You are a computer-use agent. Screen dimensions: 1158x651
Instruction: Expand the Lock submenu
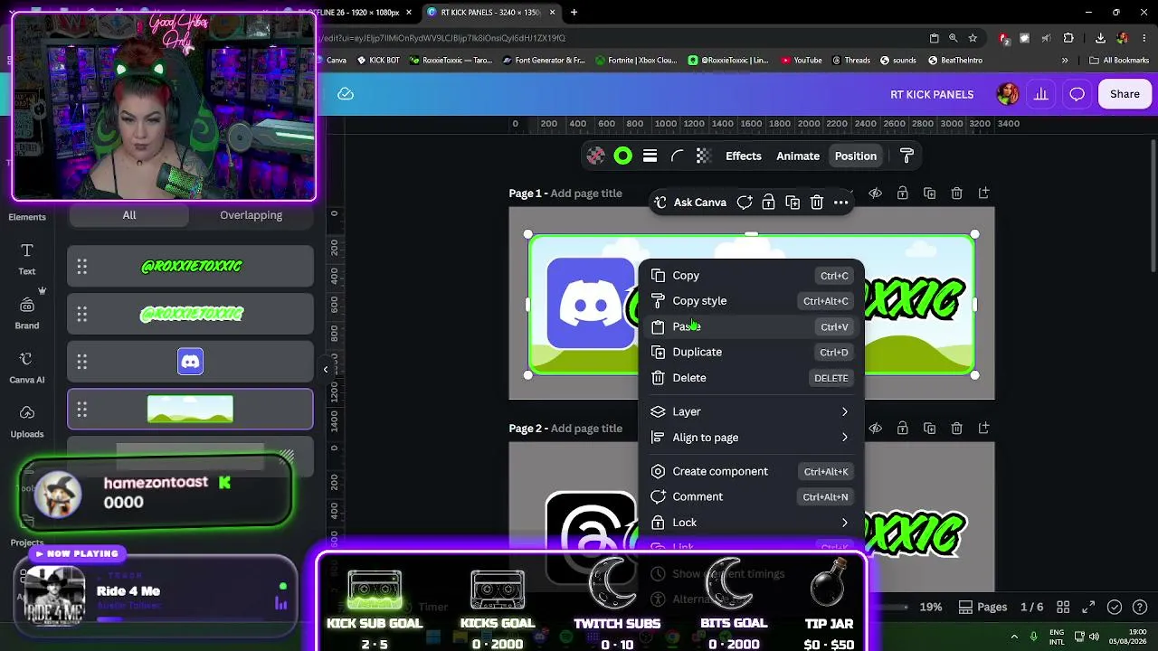pyautogui.click(x=751, y=523)
